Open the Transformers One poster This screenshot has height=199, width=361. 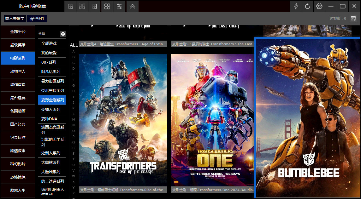212,120
